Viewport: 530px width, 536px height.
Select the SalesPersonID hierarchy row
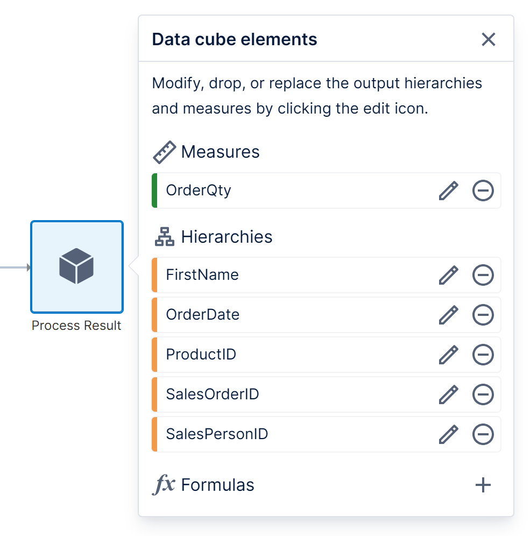pos(269,434)
